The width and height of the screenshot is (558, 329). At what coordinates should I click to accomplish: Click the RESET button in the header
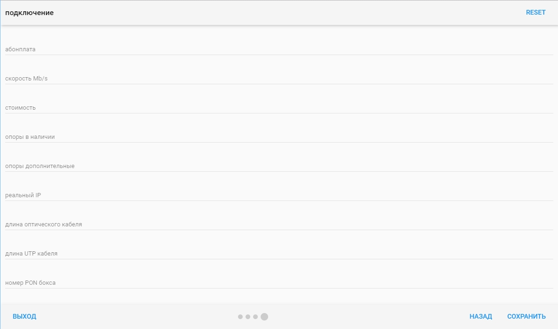click(x=535, y=13)
